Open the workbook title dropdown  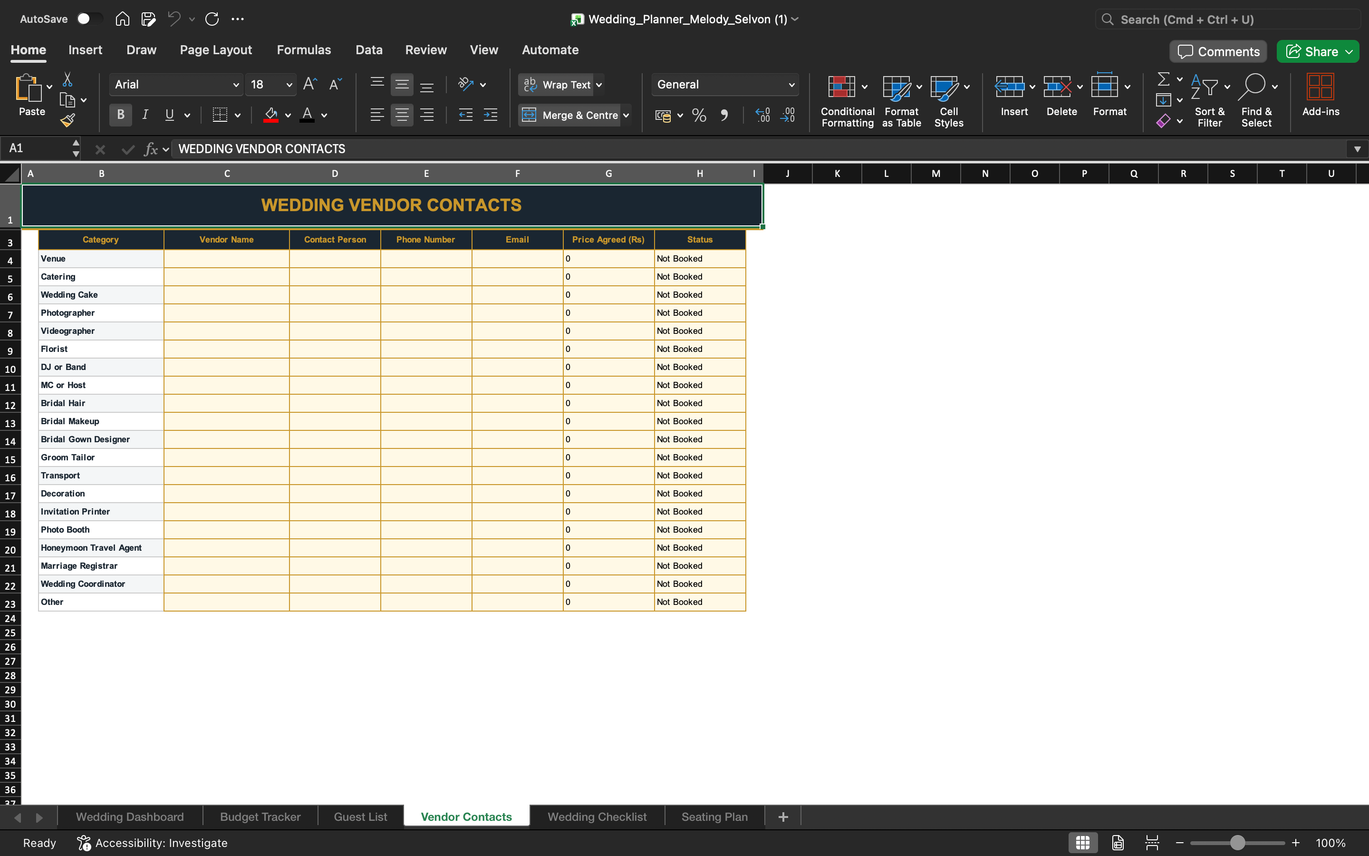point(795,19)
